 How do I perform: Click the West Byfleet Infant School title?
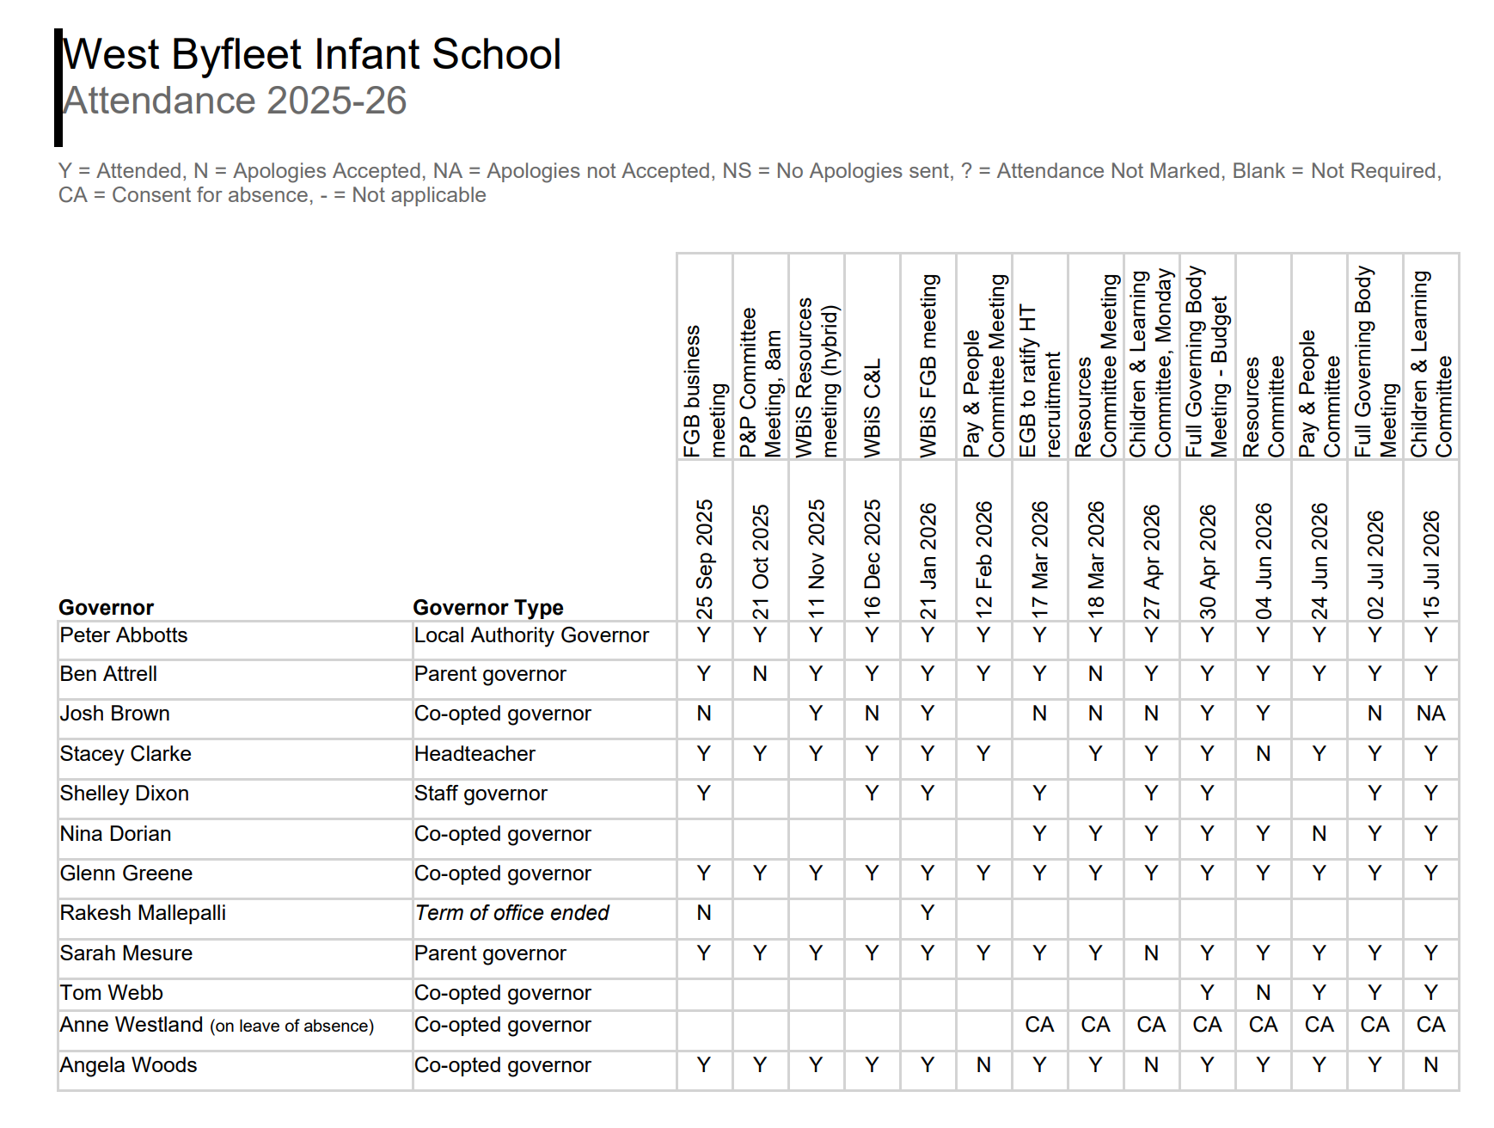(312, 55)
